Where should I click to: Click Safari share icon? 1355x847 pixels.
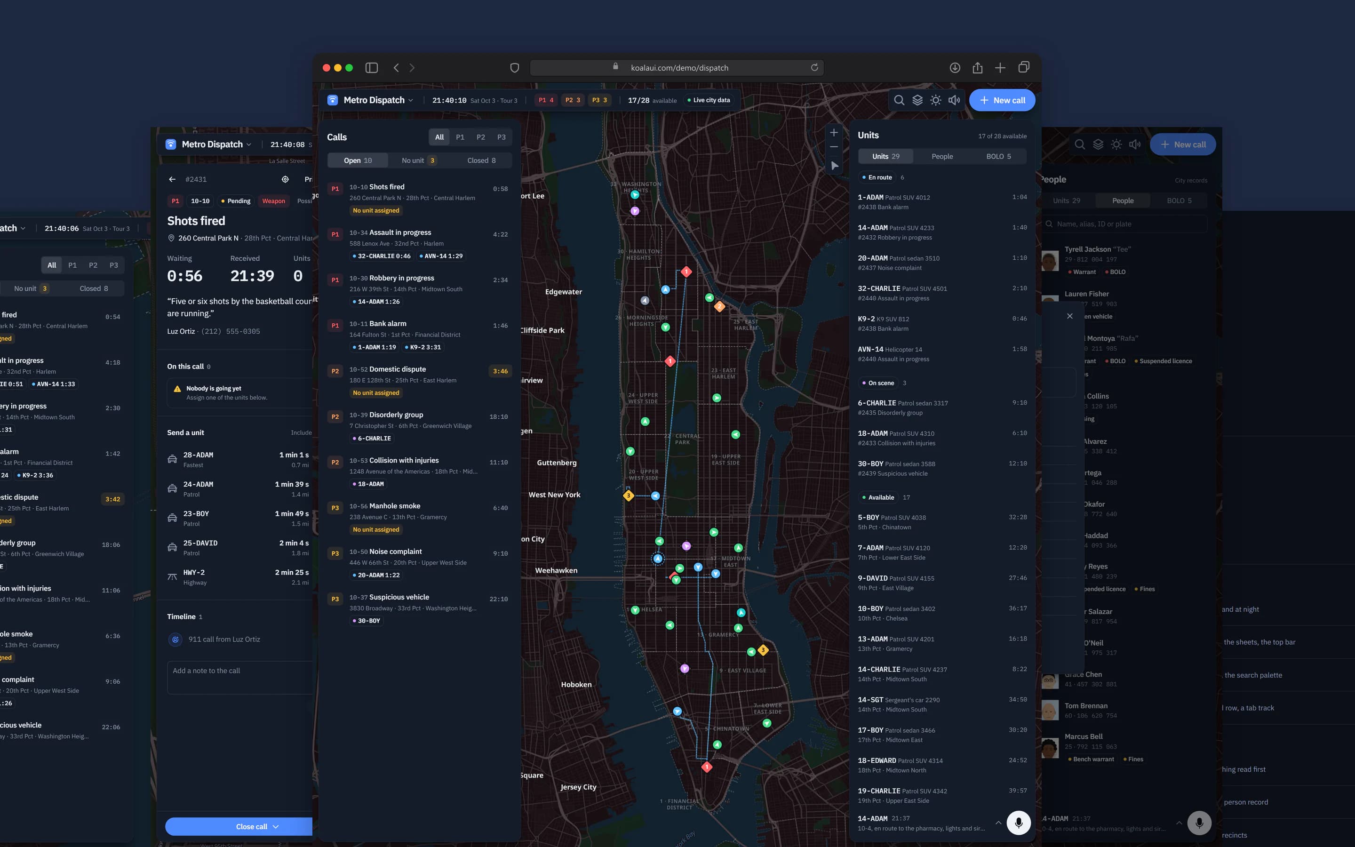pos(978,68)
